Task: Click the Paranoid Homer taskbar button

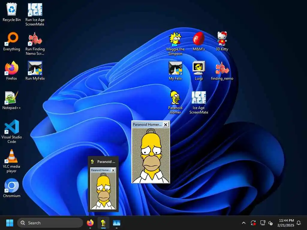Action: coord(103,223)
